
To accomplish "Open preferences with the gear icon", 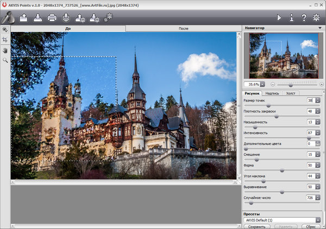I will (x=316, y=18).
